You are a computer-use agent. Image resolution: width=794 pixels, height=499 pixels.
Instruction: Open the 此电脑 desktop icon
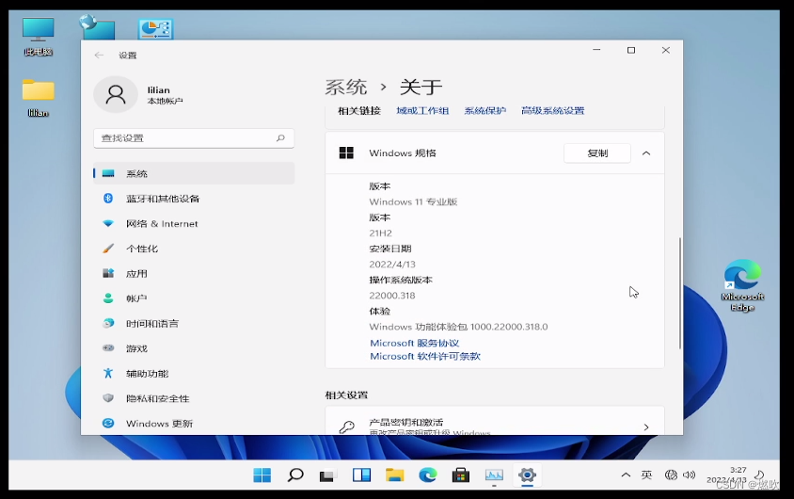38,37
